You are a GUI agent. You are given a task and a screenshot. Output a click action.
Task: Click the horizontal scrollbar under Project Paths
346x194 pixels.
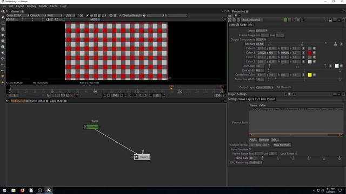point(296,135)
